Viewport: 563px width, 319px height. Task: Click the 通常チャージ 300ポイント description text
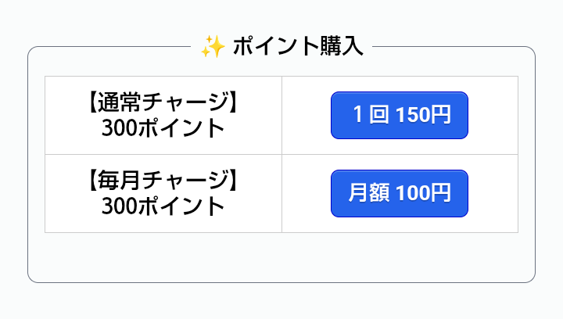163,116
